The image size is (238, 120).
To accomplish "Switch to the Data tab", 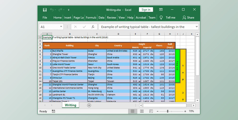I will tap(102, 18).
